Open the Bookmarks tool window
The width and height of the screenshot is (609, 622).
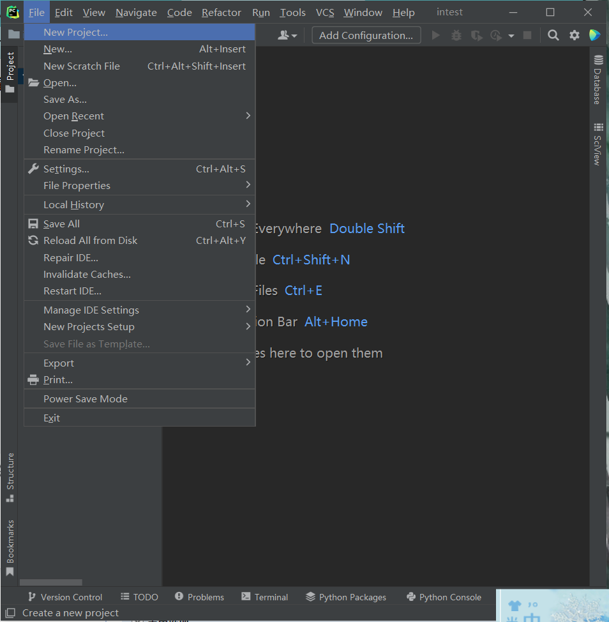coord(10,548)
